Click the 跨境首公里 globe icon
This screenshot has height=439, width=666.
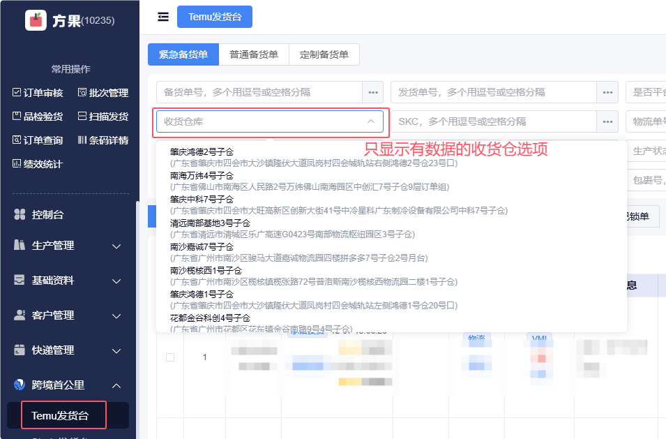tap(20, 384)
